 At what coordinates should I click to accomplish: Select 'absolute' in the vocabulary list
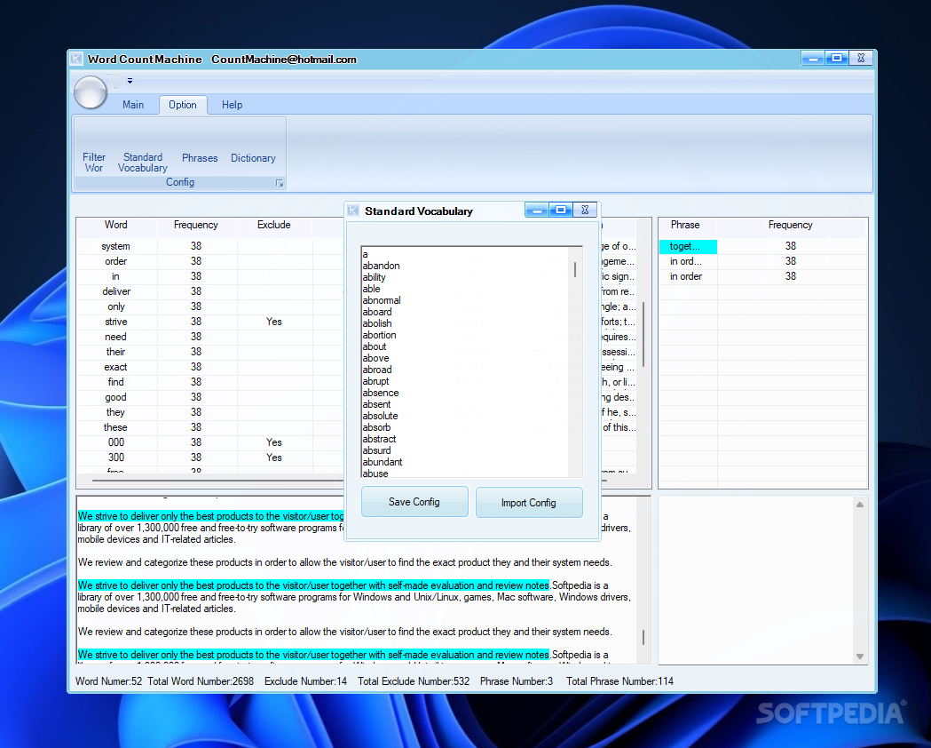tap(380, 416)
